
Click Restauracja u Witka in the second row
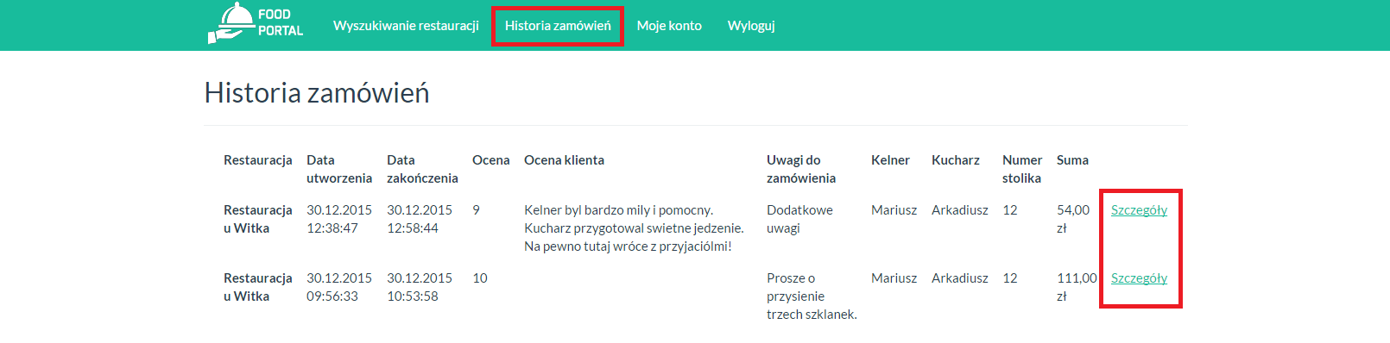[x=258, y=287]
